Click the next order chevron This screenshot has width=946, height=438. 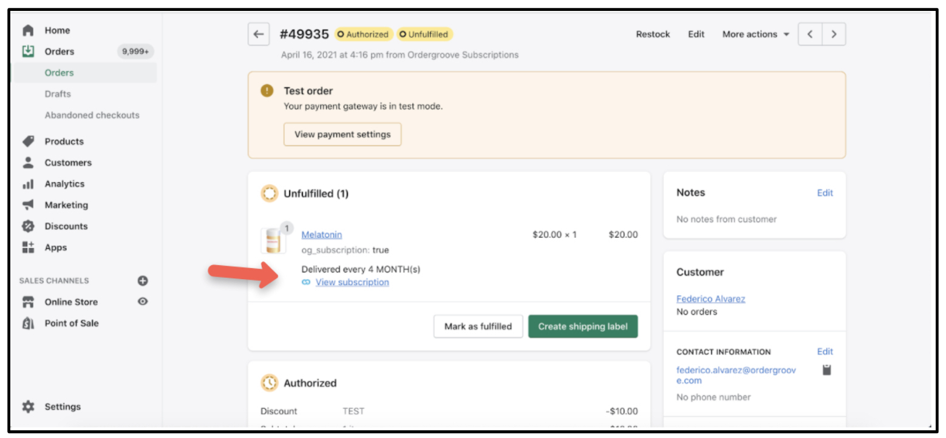pos(834,34)
